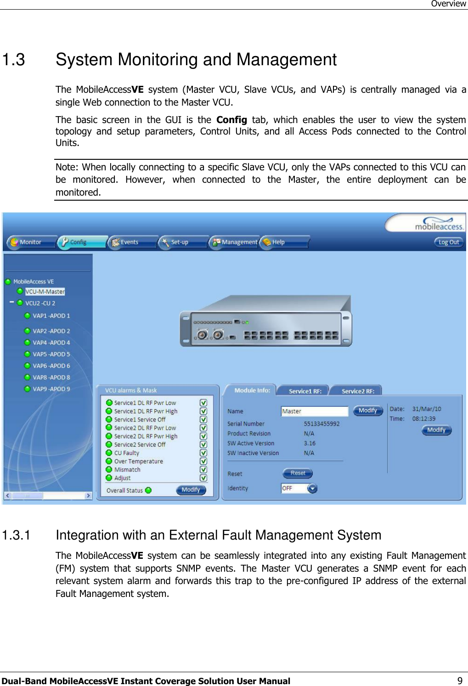Click Modify next to Name field

coord(368,410)
